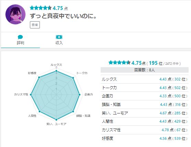Switch to the 収入 tab
This screenshot has width=191, height=147.
tap(59, 40)
